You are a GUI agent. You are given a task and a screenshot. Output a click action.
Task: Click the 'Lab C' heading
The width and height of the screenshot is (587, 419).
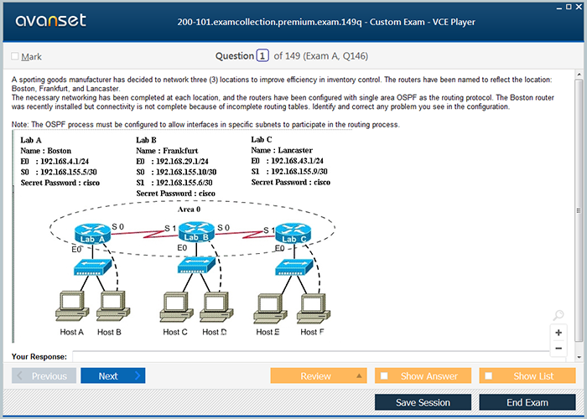coord(262,139)
